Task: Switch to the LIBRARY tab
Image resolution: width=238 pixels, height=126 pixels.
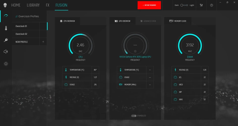Action: coord(33,5)
